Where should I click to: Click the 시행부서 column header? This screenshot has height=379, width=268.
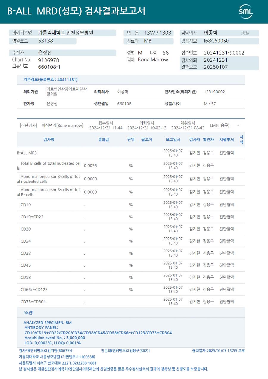click(x=227, y=140)
